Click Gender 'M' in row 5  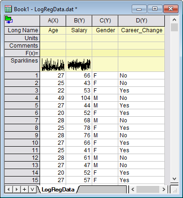click(105, 106)
